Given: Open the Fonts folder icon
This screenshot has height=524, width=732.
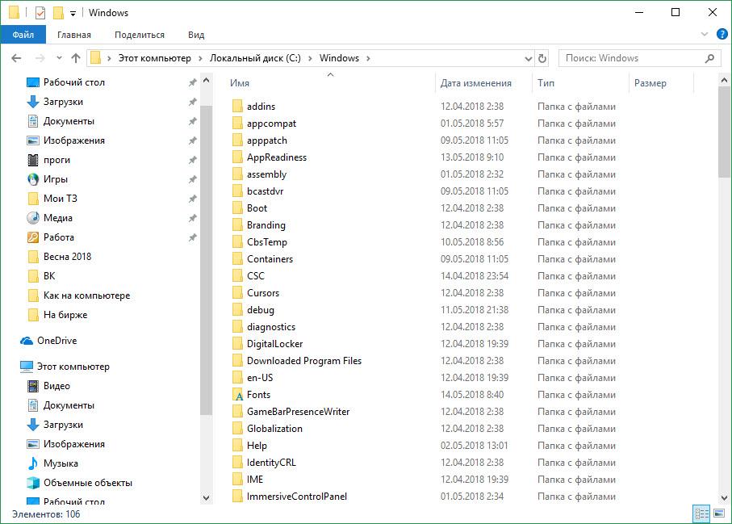Looking at the screenshot, I should click(x=237, y=395).
